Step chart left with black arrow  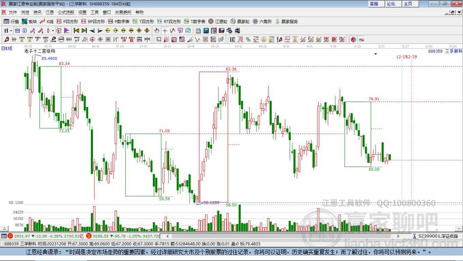click(92, 30)
